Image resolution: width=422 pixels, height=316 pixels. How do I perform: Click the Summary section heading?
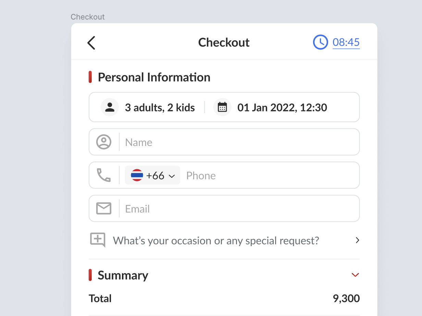pyautogui.click(x=123, y=275)
